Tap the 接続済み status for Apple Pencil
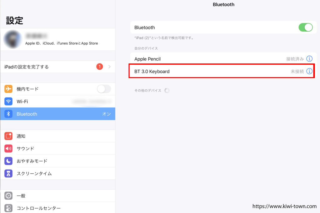The height and width of the screenshot is (213, 320). (295, 59)
